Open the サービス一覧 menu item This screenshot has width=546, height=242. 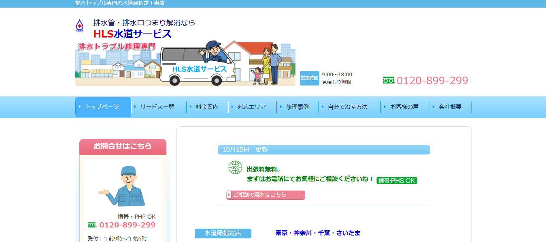(157, 107)
